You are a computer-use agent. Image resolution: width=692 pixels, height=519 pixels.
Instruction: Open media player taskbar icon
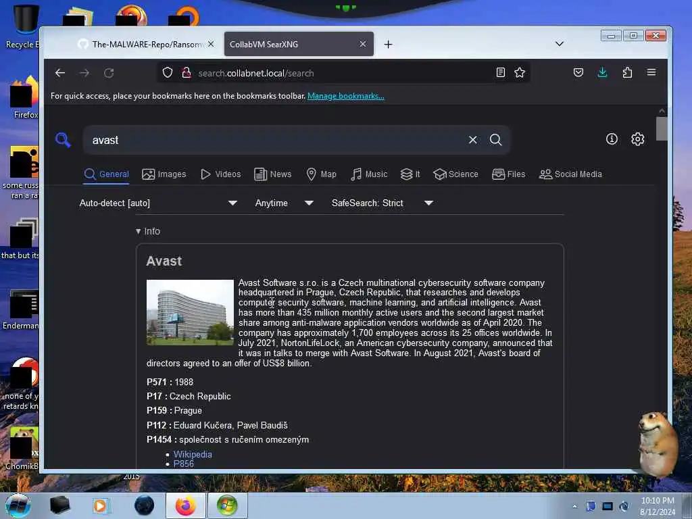(x=100, y=505)
